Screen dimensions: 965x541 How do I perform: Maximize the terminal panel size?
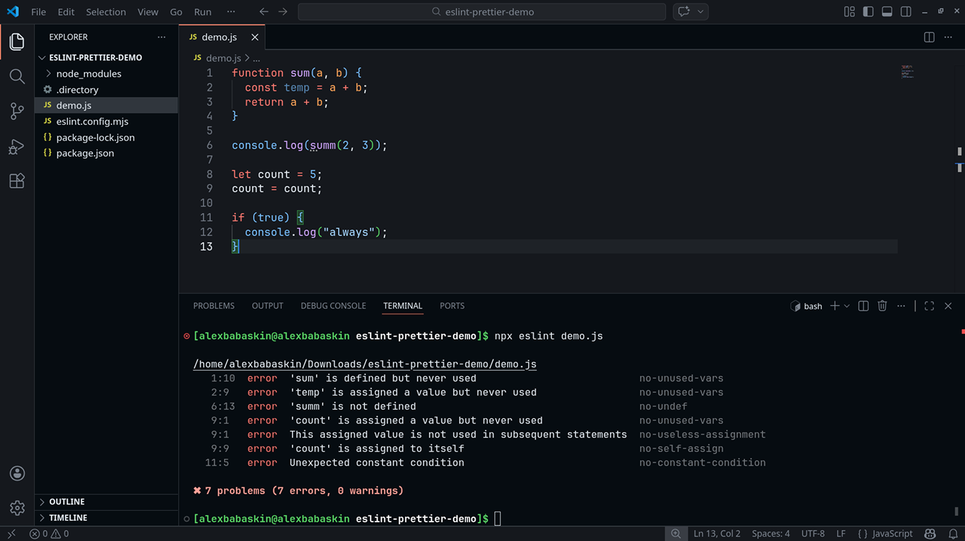pos(929,306)
